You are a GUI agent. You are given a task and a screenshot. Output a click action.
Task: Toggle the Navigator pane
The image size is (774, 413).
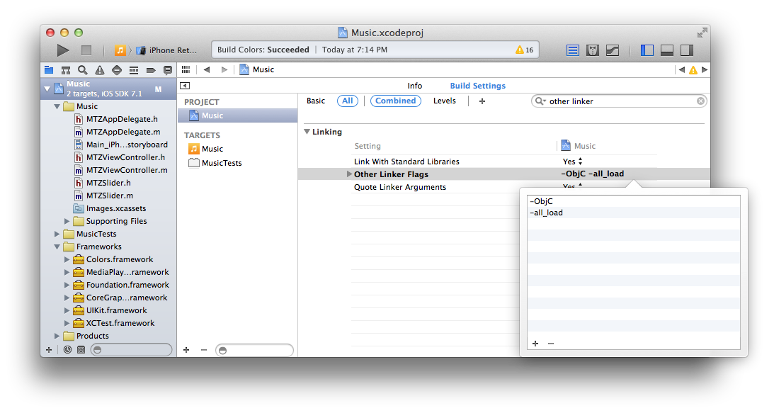coord(647,50)
